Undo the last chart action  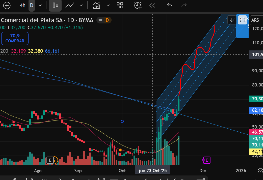[170, 6]
